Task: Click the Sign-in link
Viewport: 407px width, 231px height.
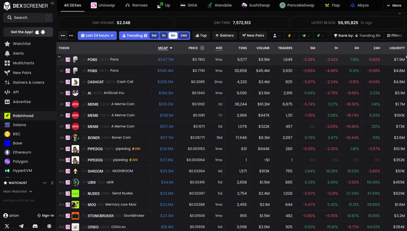Action: point(45,216)
